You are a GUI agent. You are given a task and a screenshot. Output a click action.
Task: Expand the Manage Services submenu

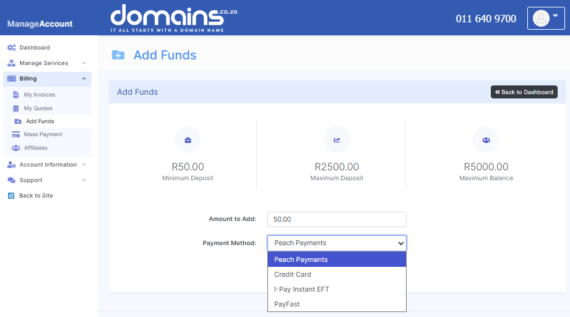click(x=84, y=63)
